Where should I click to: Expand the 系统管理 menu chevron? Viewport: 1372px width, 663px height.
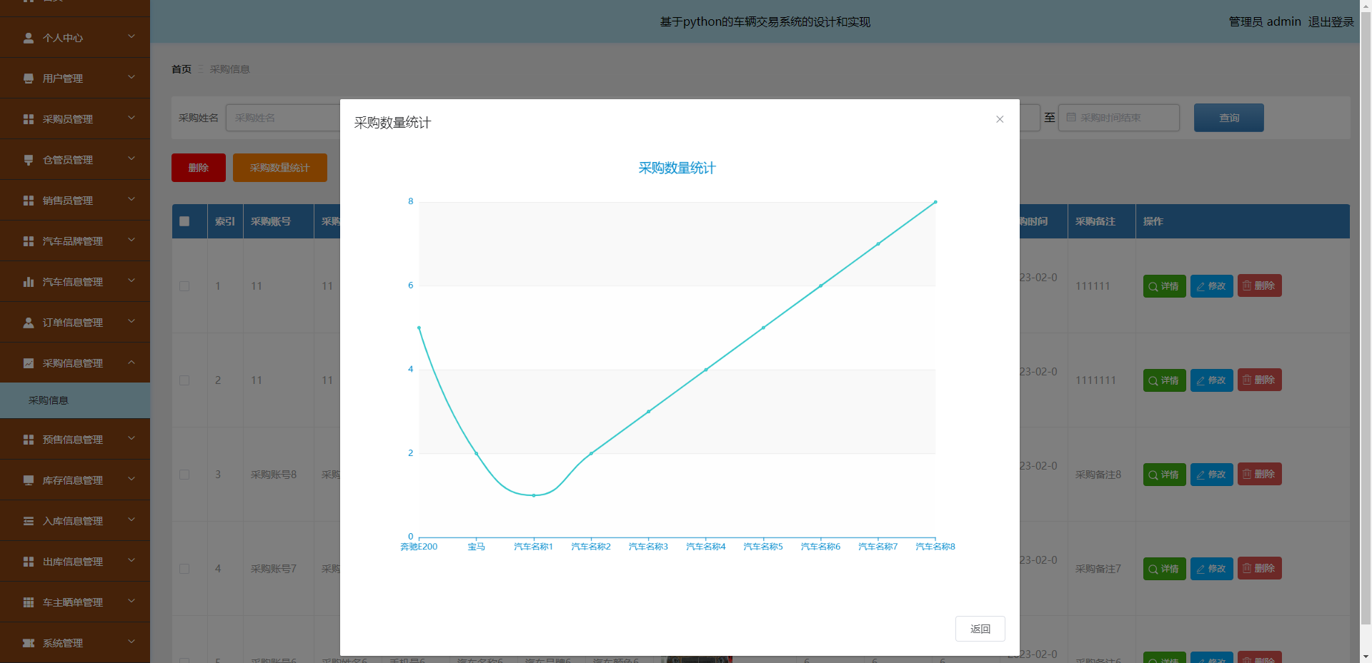(x=131, y=642)
